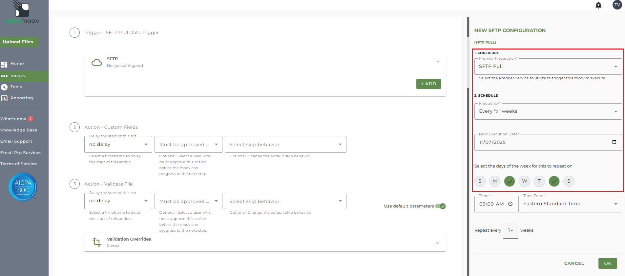Click the datamoov logo
Screen dimensions: 625x276
tap(22, 12)
